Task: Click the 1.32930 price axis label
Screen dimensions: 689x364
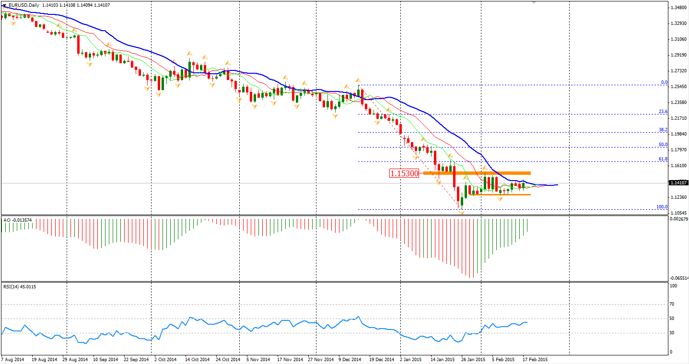Action: (678, 23)
